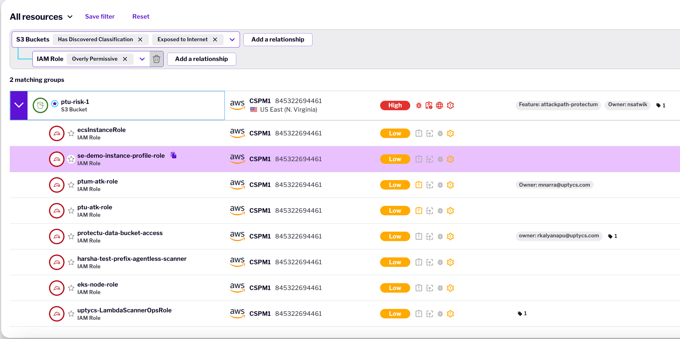
Task: Save the current filter
Action: 100,16
